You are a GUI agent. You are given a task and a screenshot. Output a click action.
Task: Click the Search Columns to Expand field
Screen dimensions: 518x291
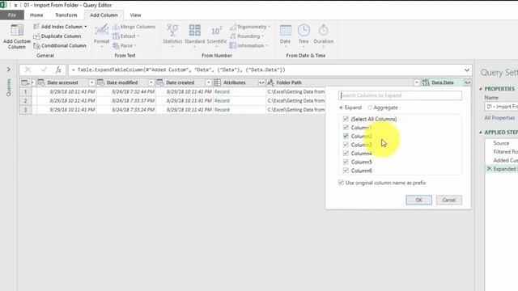tap(400, 95)
